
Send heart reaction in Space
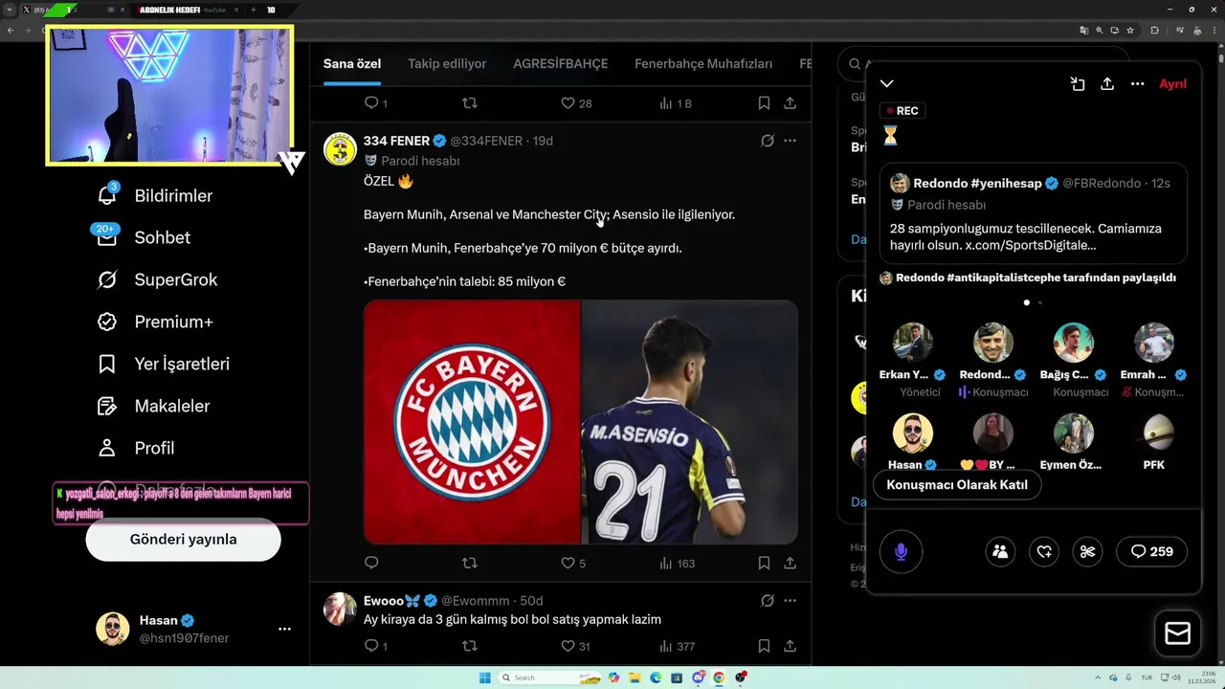click(1044, 551)
